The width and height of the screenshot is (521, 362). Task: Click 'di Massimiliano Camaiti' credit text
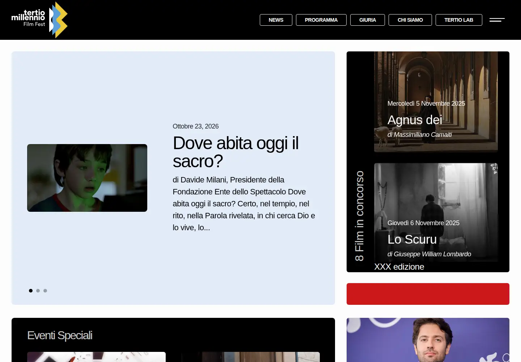pos(420,135)
